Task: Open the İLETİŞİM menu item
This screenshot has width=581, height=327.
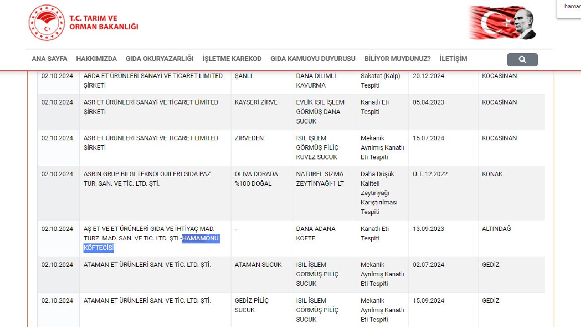Action: coord(453,59)
